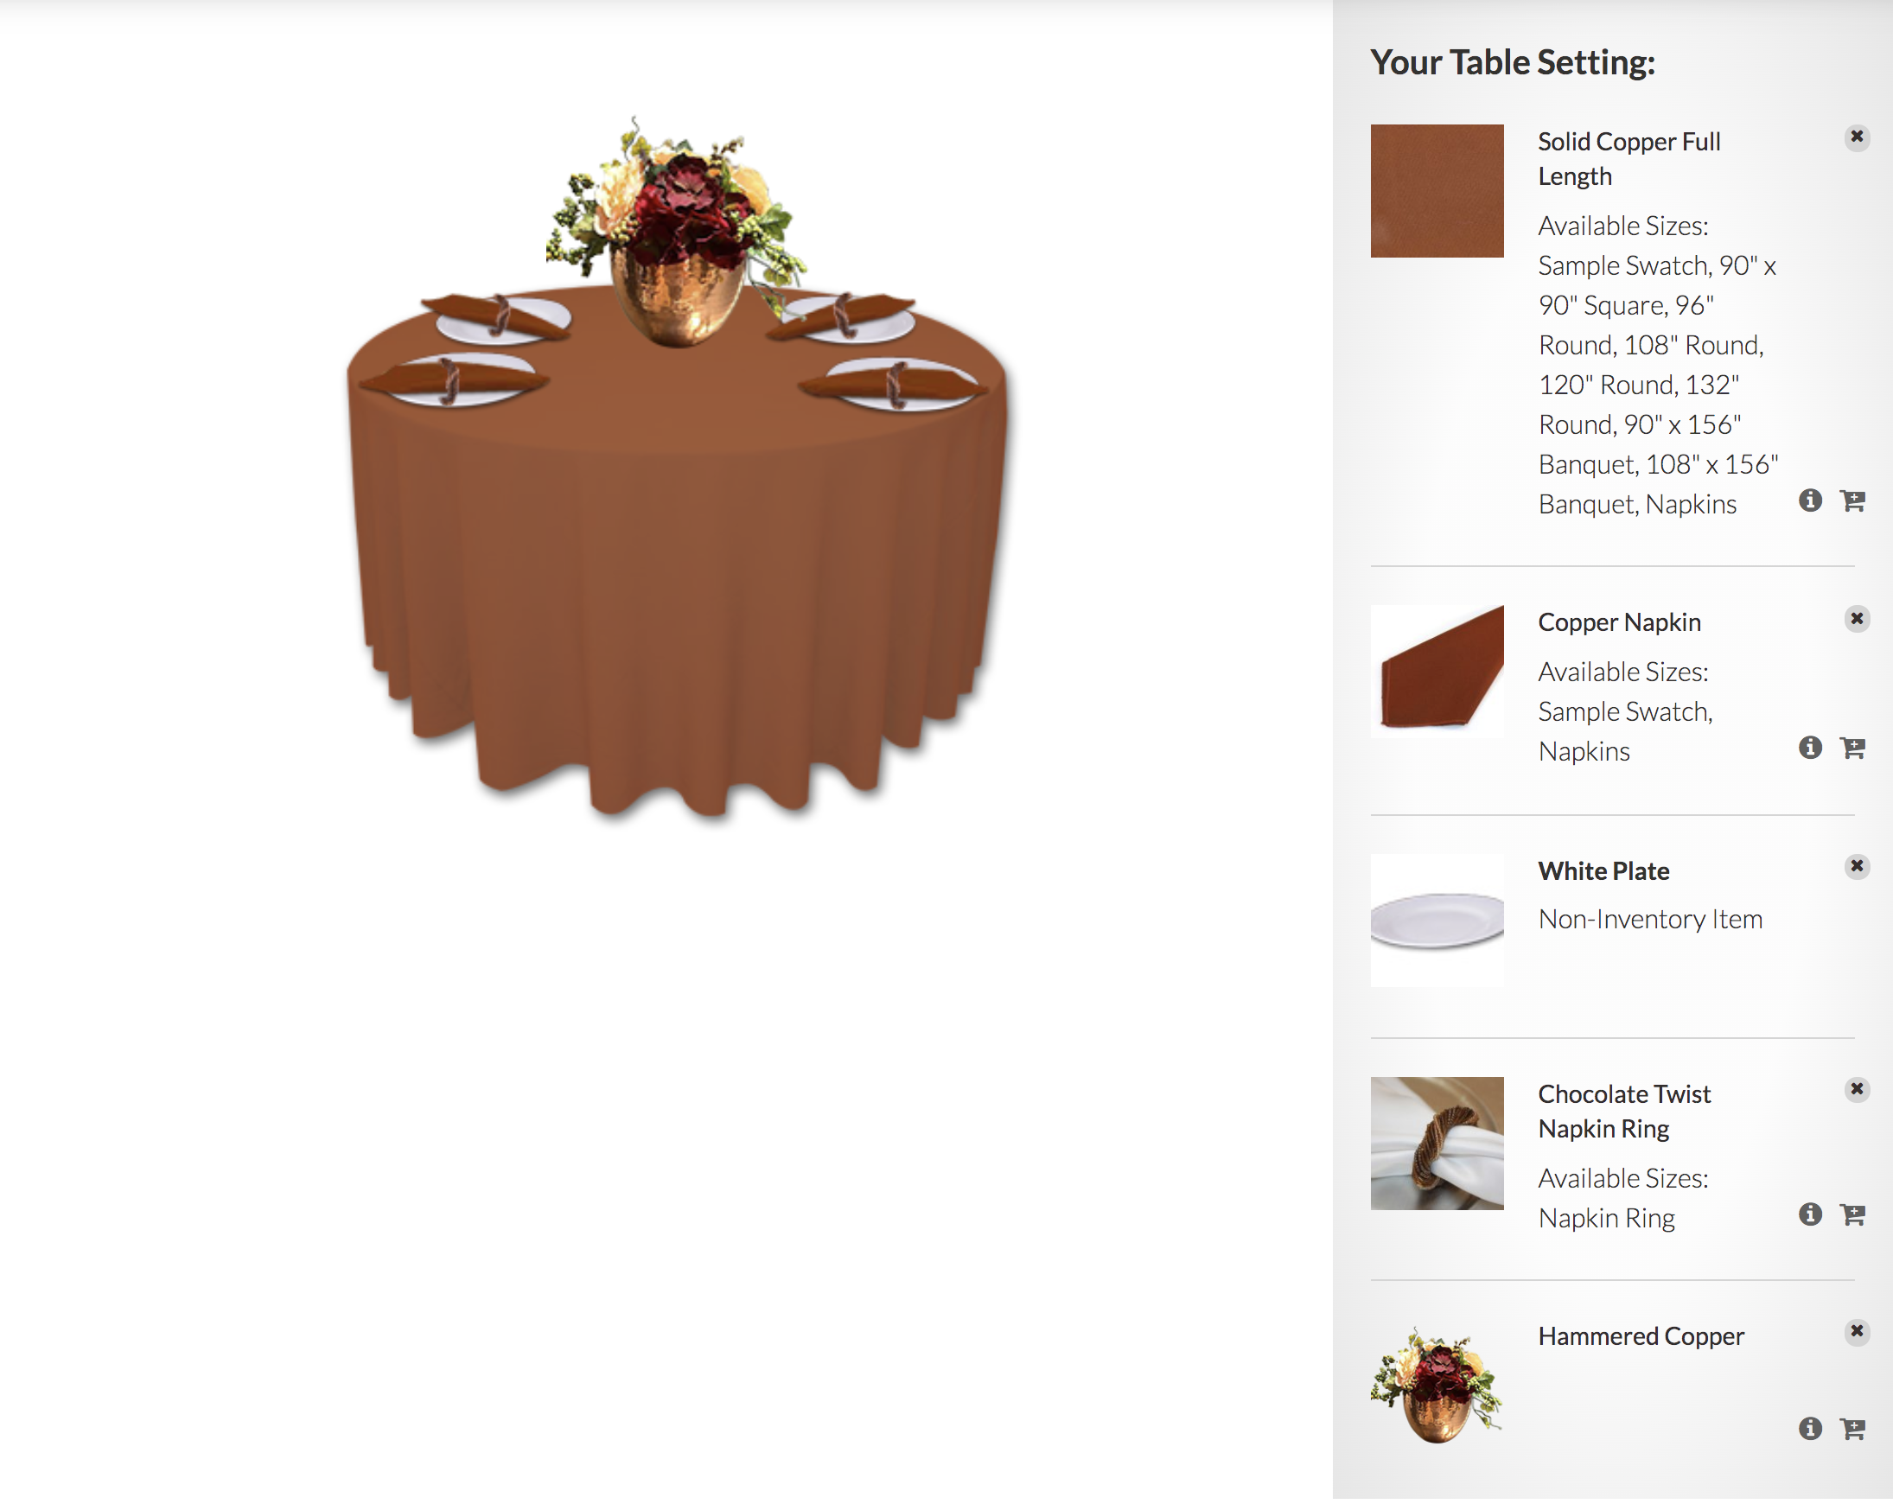
Task: Remove Chocolate Twist Napkin Ring item
Action: 1856,1090
